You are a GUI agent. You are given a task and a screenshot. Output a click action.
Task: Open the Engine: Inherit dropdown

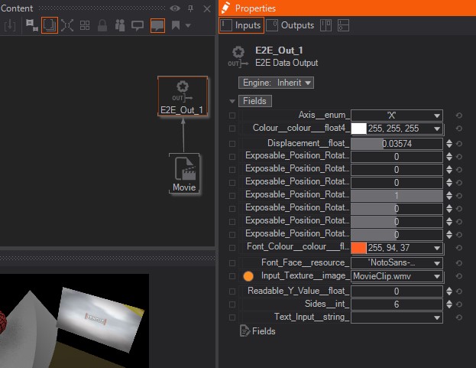click(x=277, y=82)
